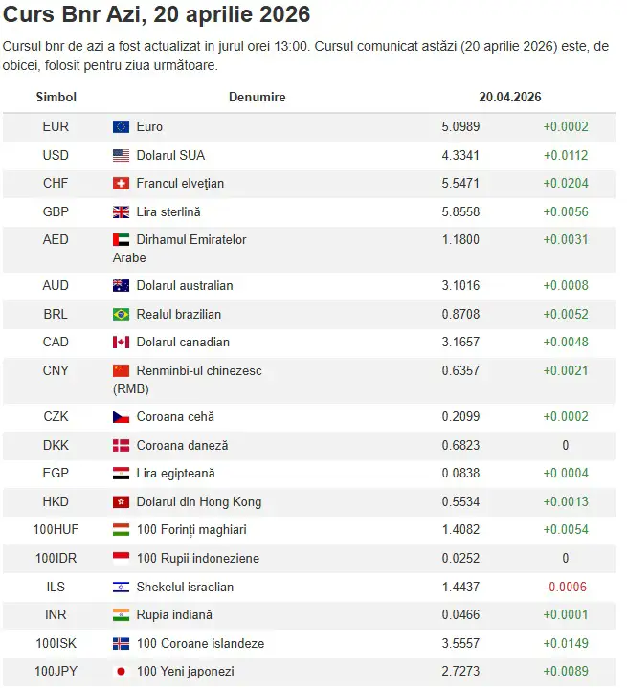Image resolution: width=627 pixels, height=688 pixels.
Task: Click the Brazilian flag icon
Action: click(121, 314)
